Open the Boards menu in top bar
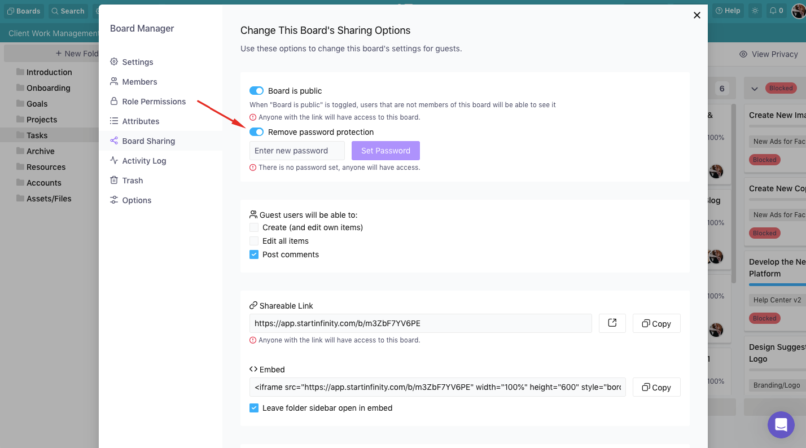This screenshot has width=806, height=448. pos(24,11)
